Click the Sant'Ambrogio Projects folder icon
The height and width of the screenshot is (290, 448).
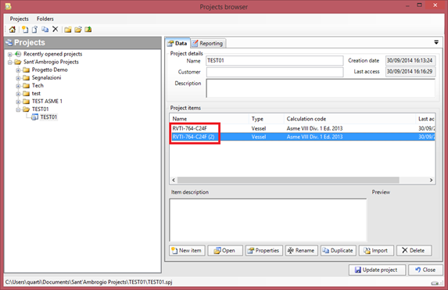pos(18,62)
